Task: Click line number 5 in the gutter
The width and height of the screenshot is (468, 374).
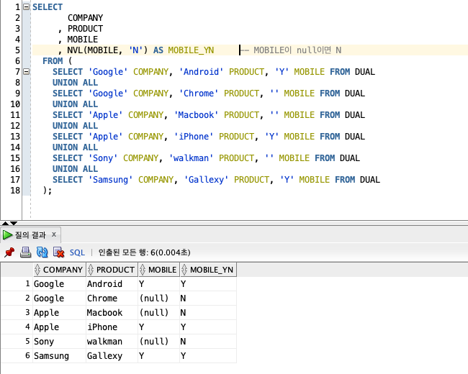Action: coord(17,50)
